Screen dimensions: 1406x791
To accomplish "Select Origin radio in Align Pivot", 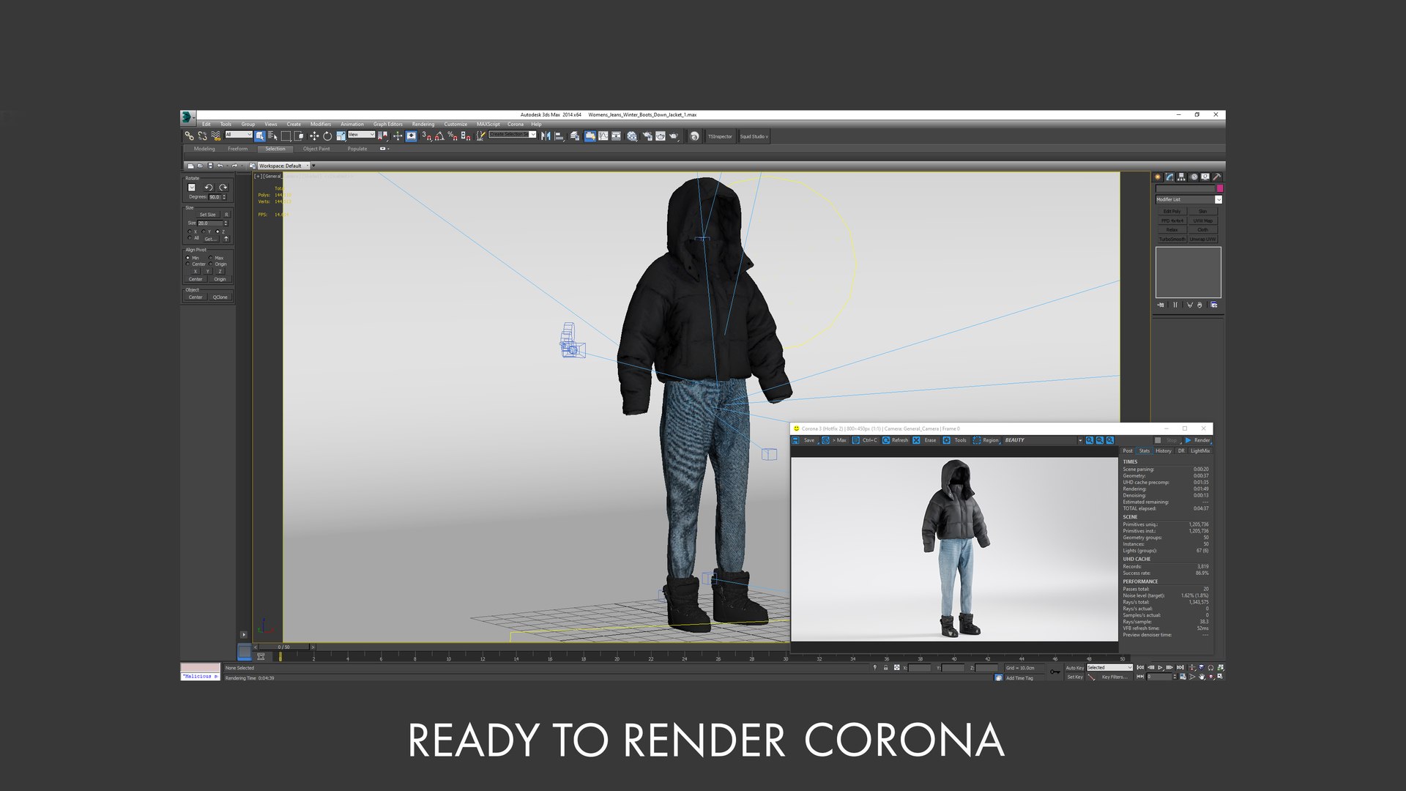I will [210, 264].
